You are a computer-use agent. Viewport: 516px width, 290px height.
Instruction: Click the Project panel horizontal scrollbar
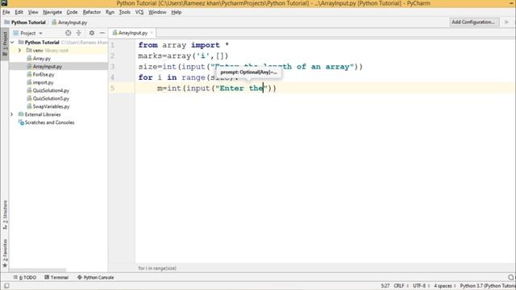(x=38, y=270)
